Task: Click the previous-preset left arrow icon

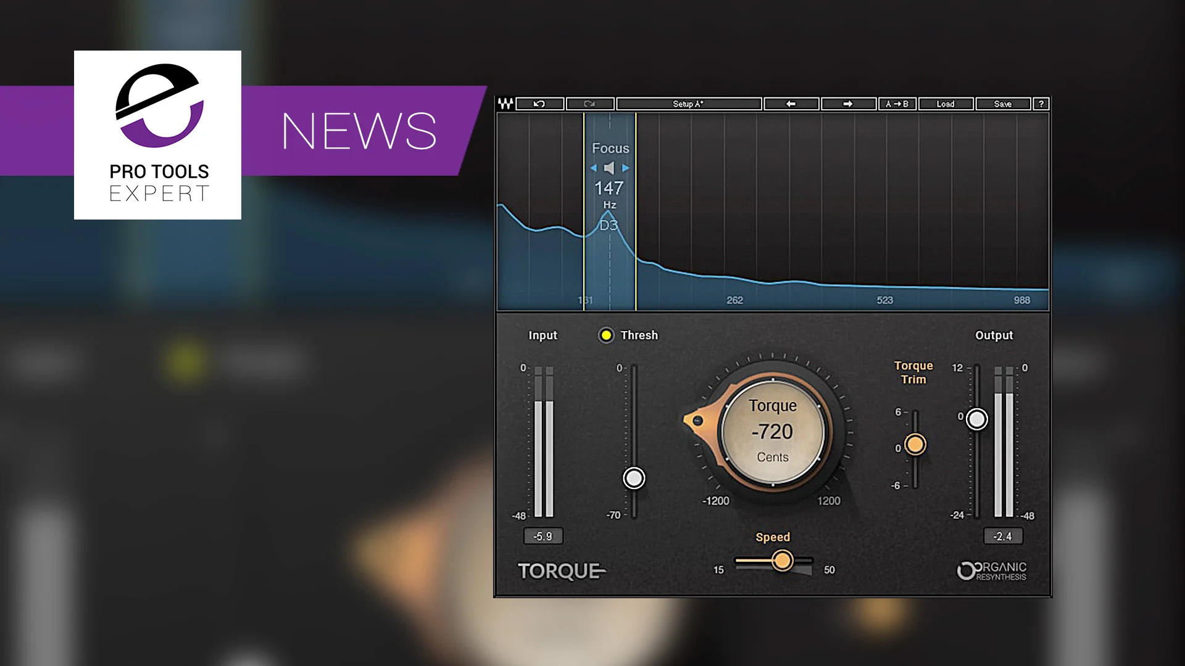Action: [x=791, y=104]
